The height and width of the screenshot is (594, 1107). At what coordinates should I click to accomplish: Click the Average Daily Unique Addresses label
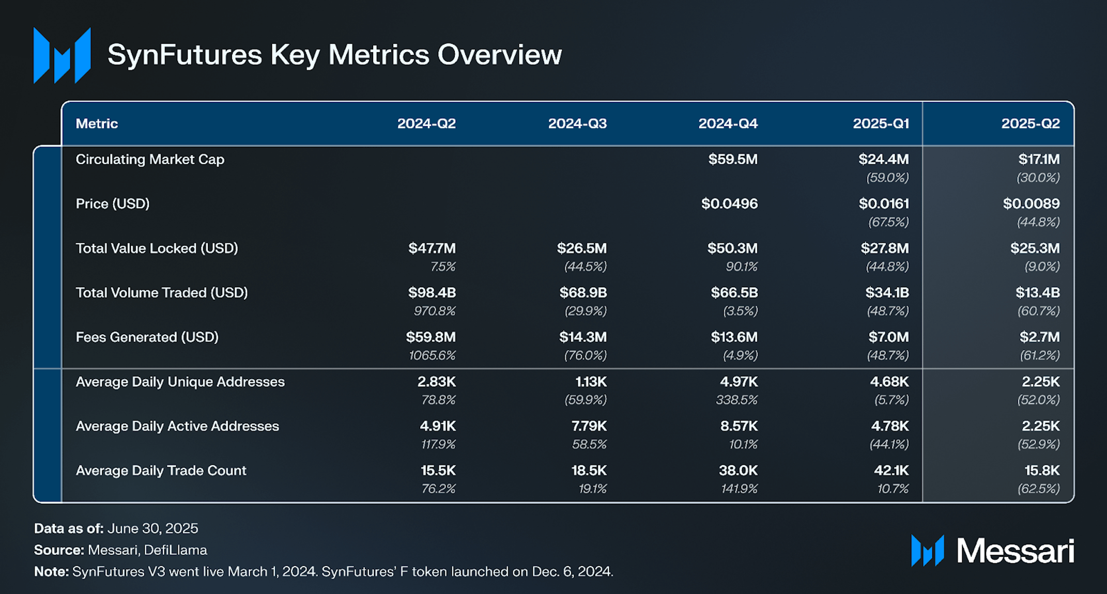pos(180,382)
